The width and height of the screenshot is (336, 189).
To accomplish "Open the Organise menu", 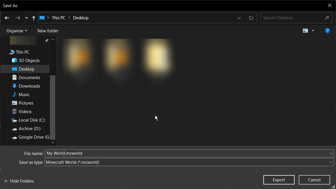I will point(17,31).
